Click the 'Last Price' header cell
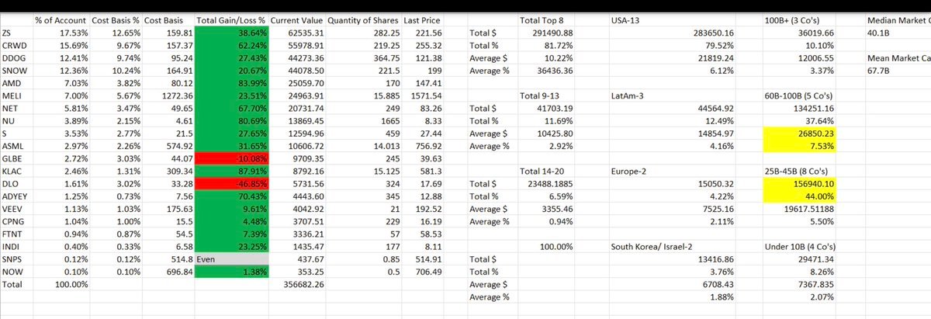931x319 pixels. (423, 21)
